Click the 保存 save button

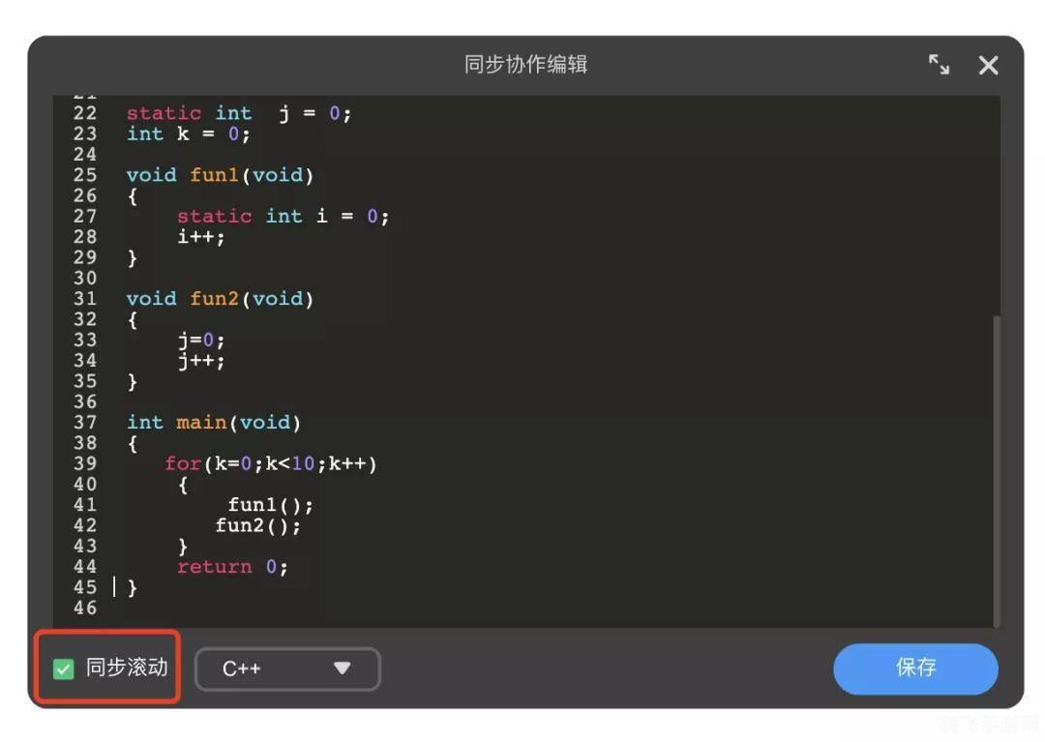click(915, 668)
